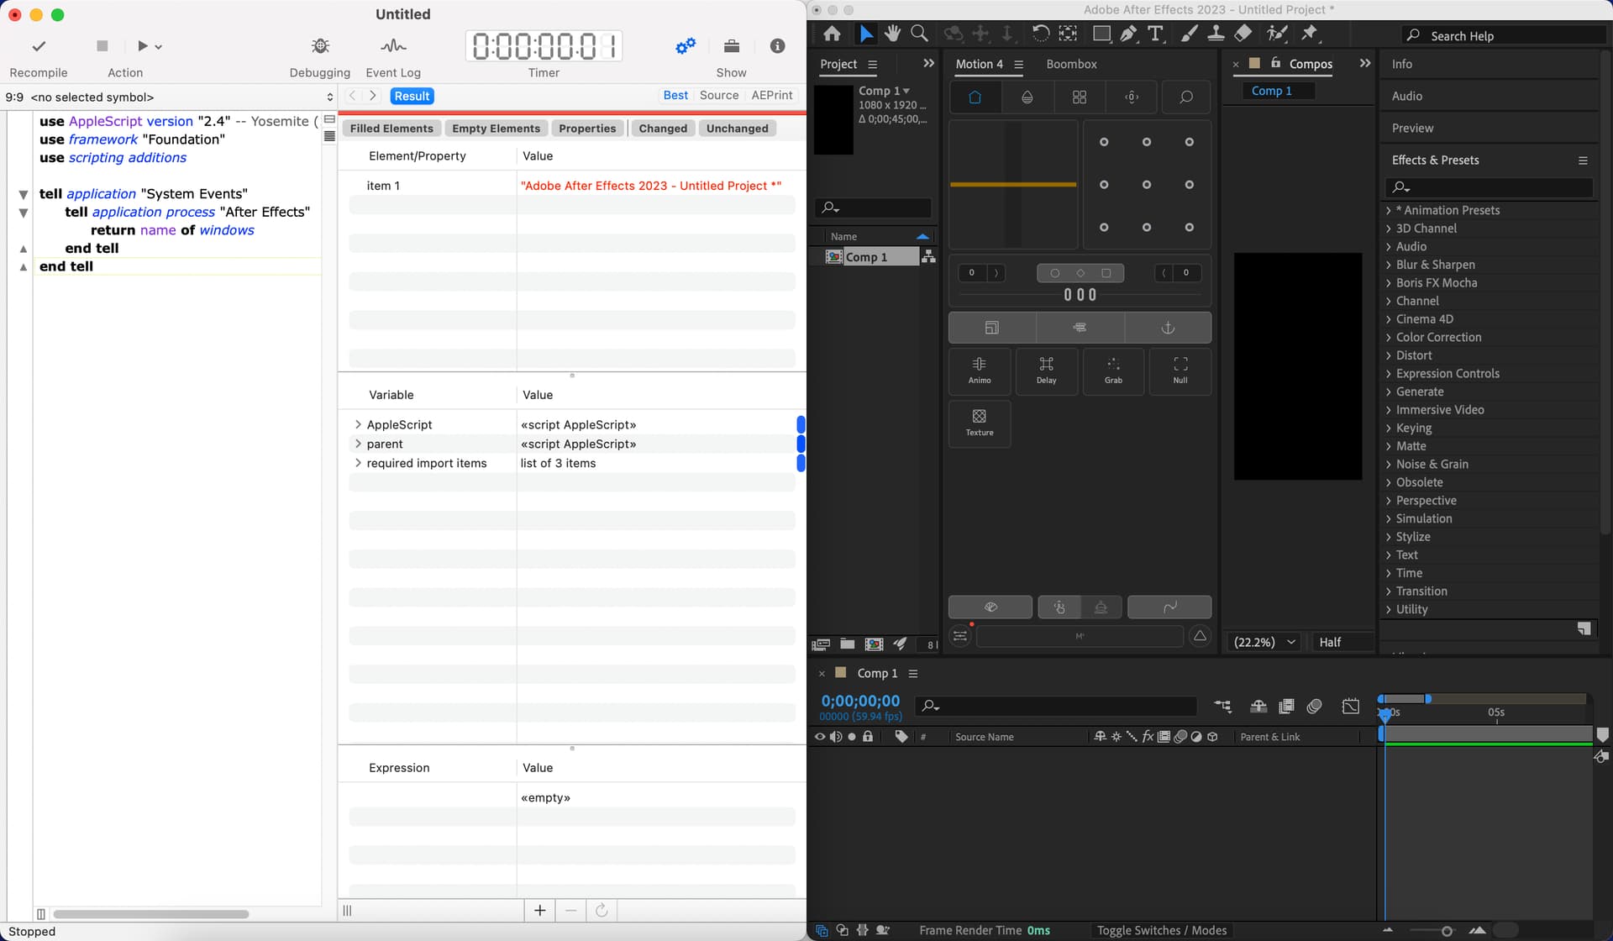The image size is (1613, 941).
Task: Expand the Distort effects category
Action: tap(1388, 355)
